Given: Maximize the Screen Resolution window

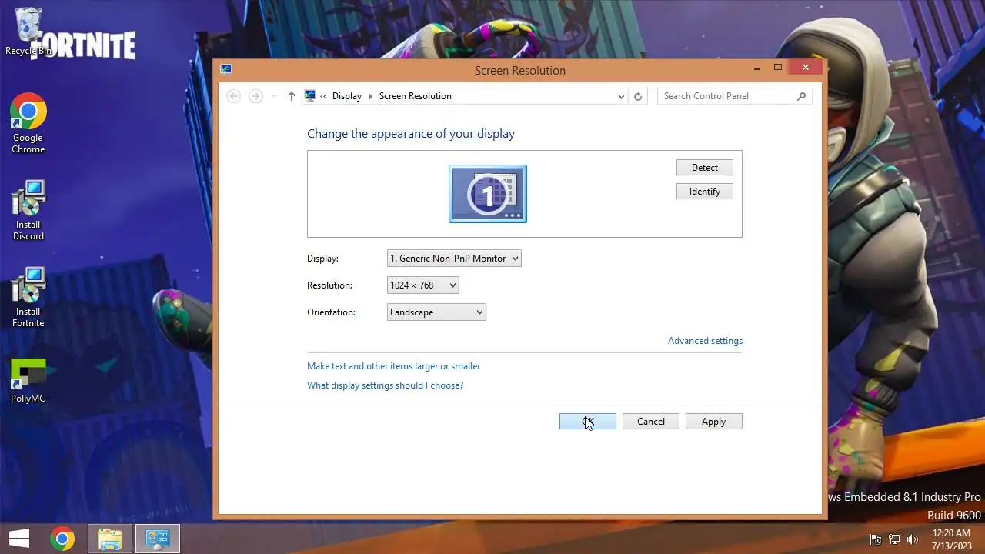Looking at the screenshot, I should click(x=778, y=68).
